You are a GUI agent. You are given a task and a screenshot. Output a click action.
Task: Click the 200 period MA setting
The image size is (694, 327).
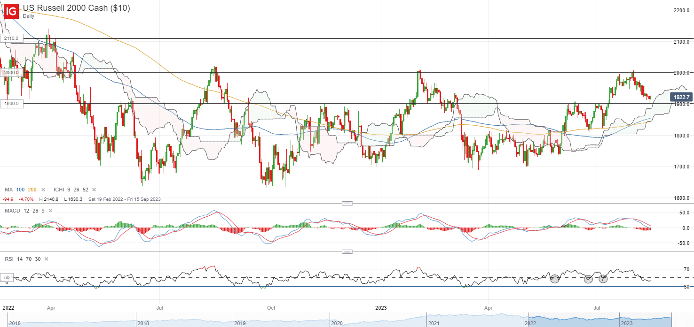(x=33, y=190)
